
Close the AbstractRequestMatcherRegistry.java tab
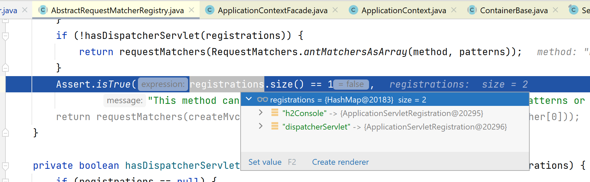(191, 10)
